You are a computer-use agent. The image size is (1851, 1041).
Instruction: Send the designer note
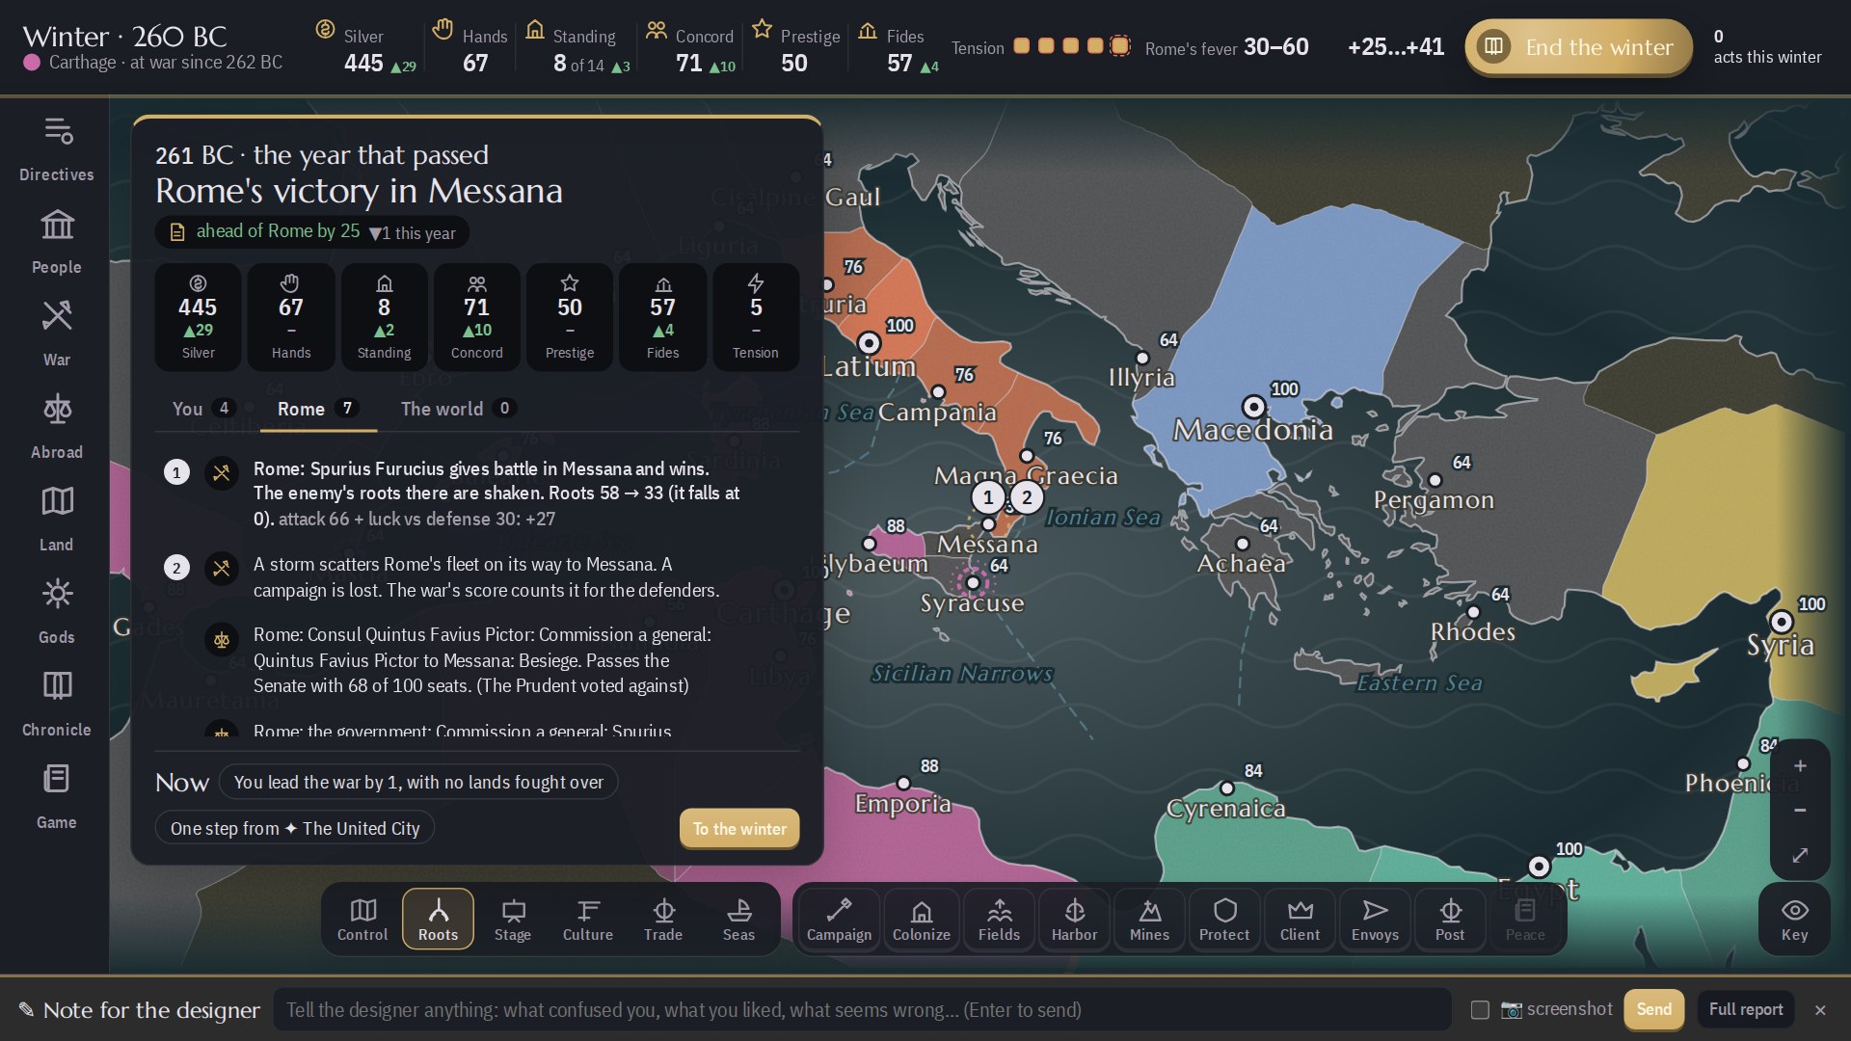click(x=1653, y=1009)
